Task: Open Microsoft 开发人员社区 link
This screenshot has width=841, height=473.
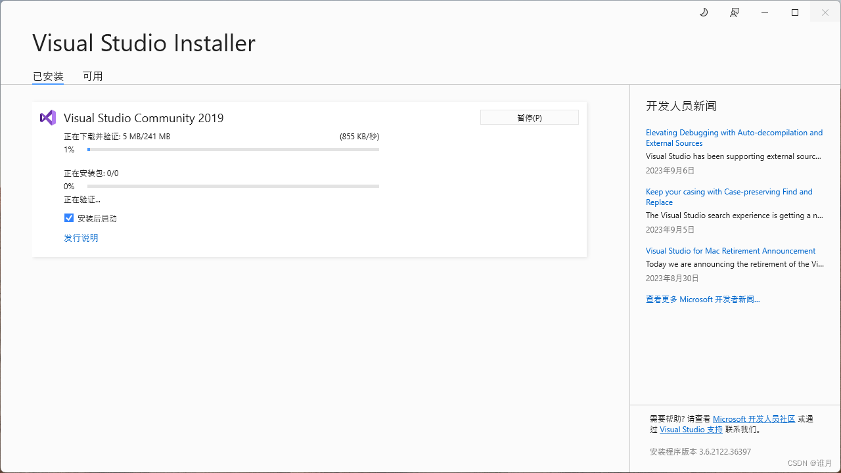Action: 754,419
